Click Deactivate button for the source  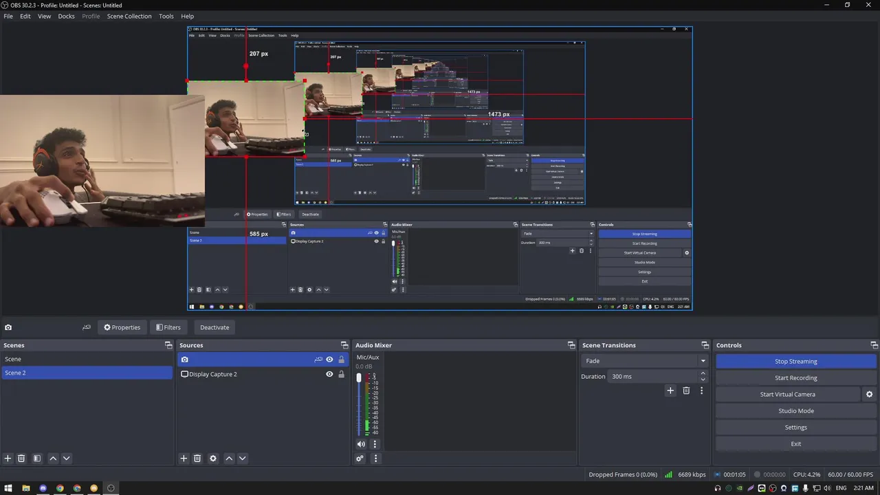click(x=214, y=327)
